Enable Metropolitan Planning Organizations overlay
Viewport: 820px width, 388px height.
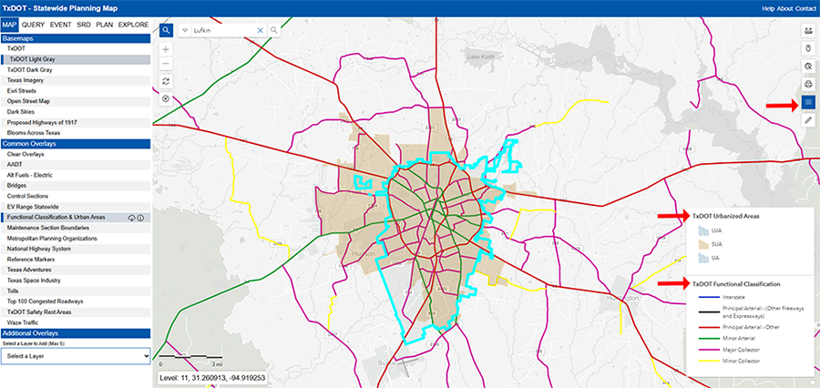point(76,239)
